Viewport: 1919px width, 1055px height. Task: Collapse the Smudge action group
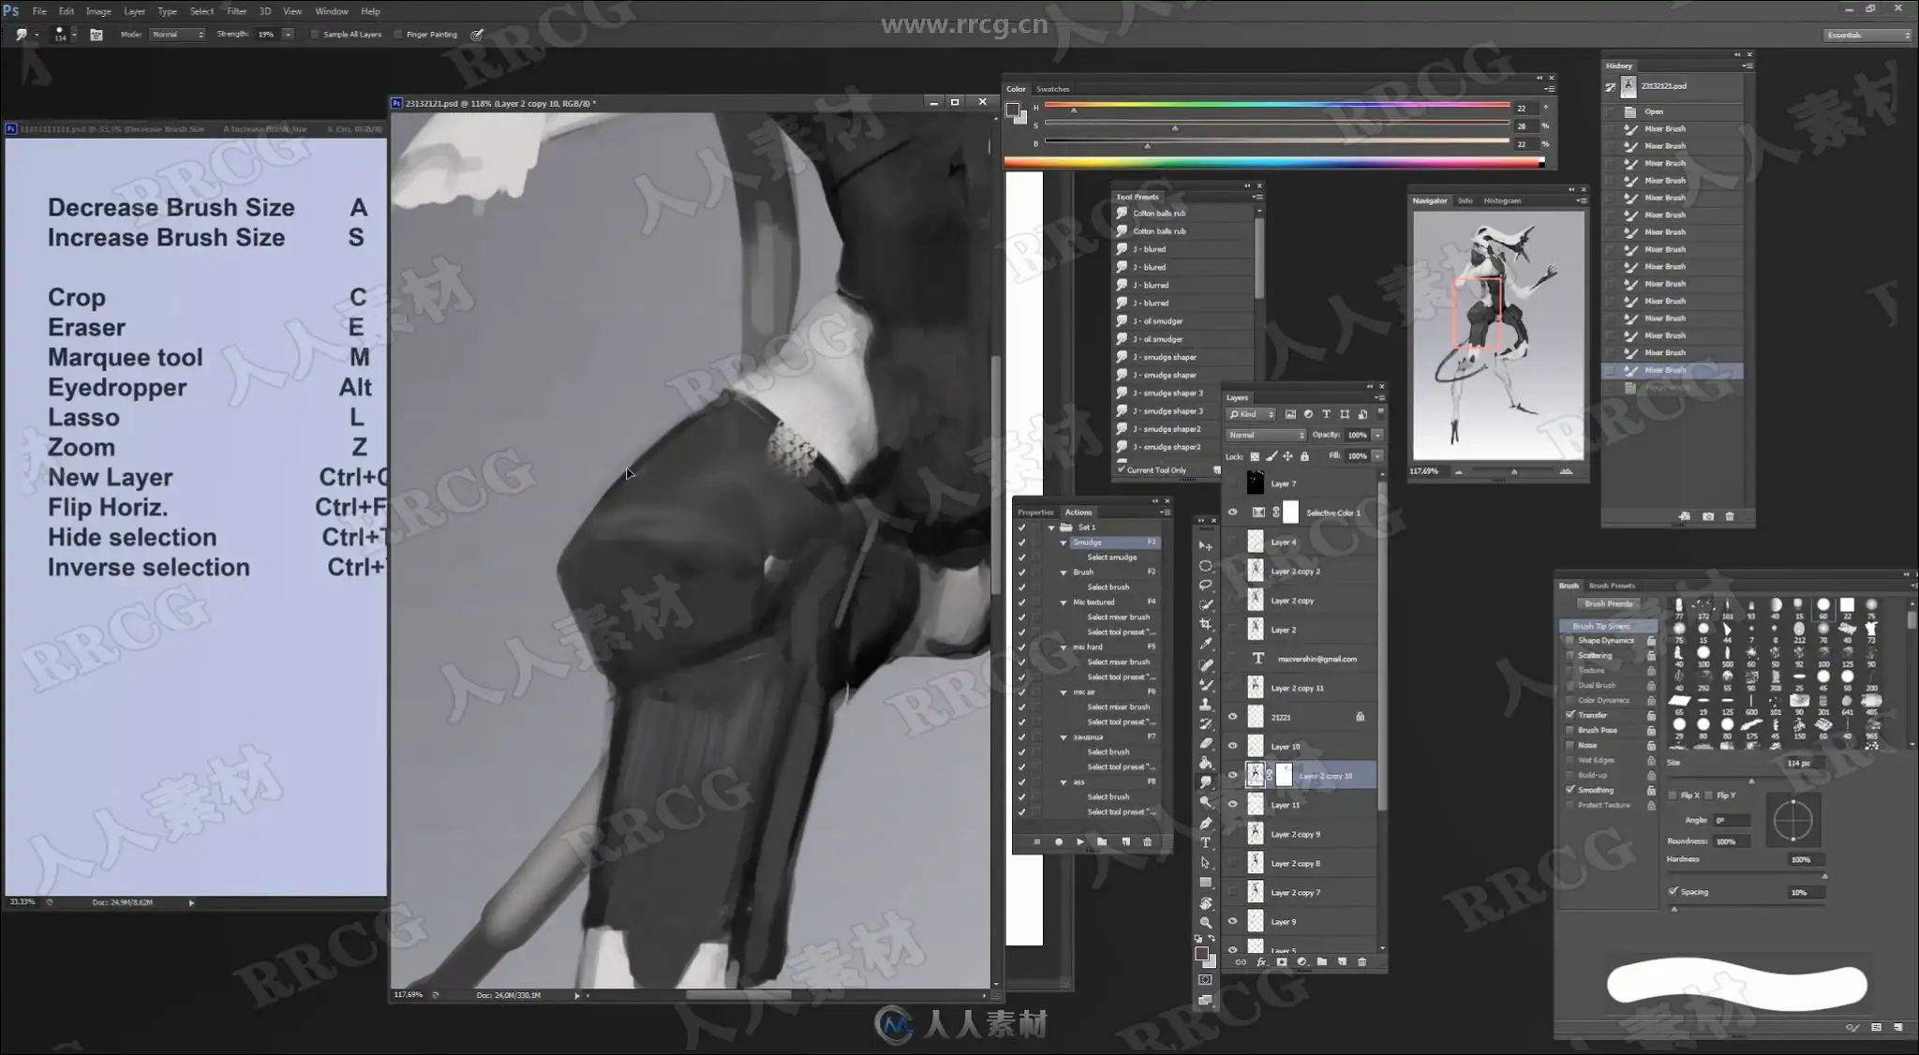pos(1064,542)
